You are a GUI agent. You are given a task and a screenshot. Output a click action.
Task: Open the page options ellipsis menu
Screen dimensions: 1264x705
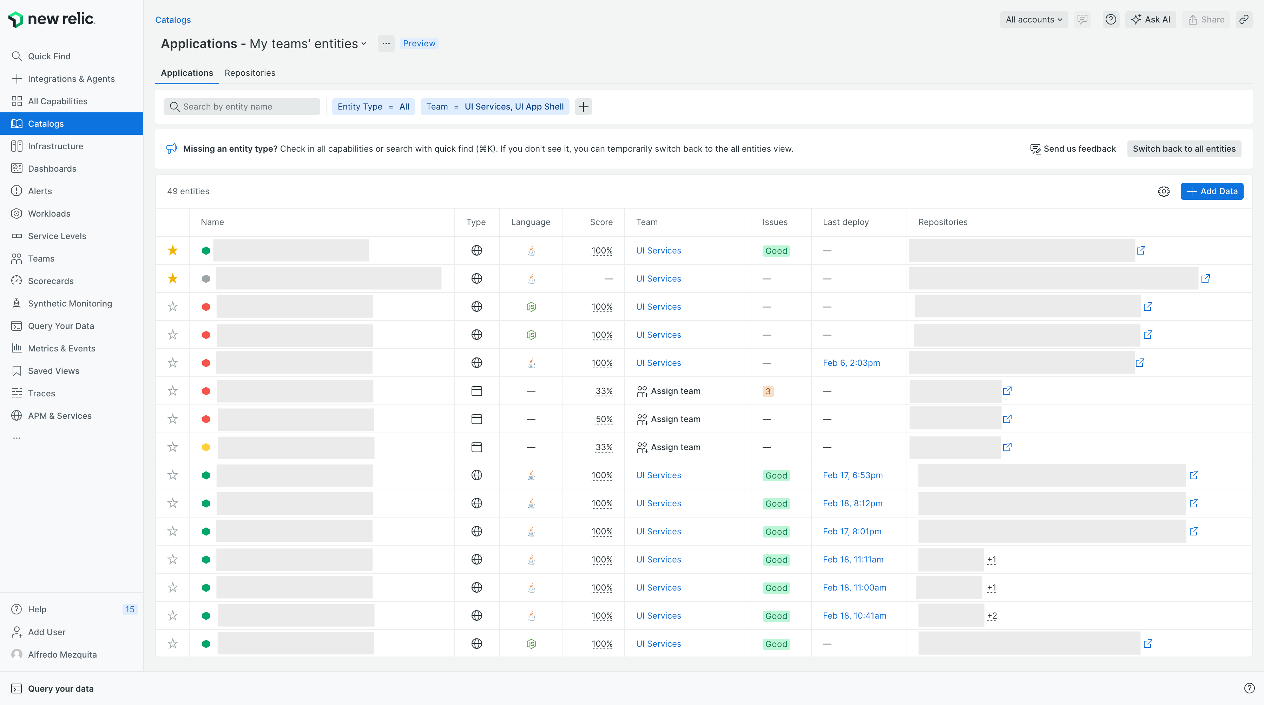pyautogui.click(x=386, y=44)
